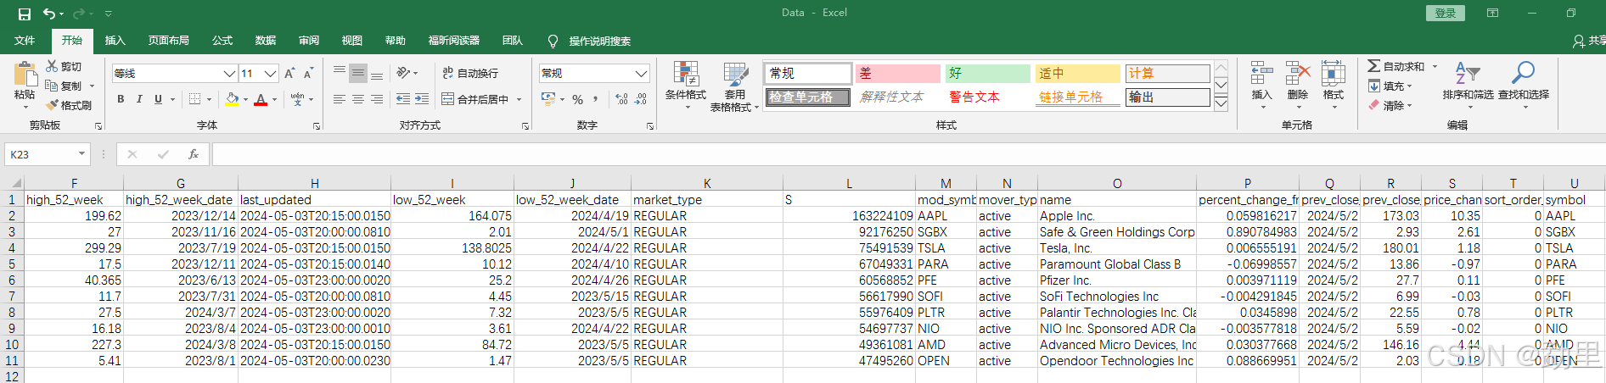
Task: Select the 差 bad cell style
Action: [897, 73]
